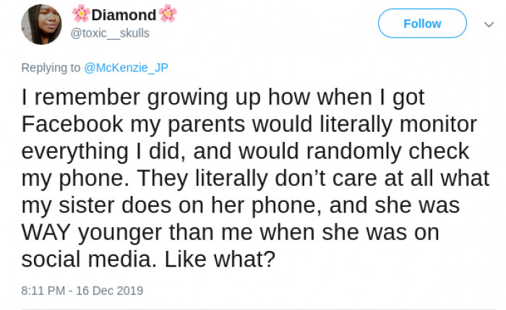Click the capitalized word "WAY"
This screenshot has height=310, width=506.
coord(47,232)
